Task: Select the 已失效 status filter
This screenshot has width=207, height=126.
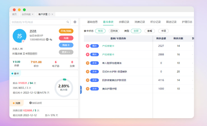Action: (x=114, y=31)
